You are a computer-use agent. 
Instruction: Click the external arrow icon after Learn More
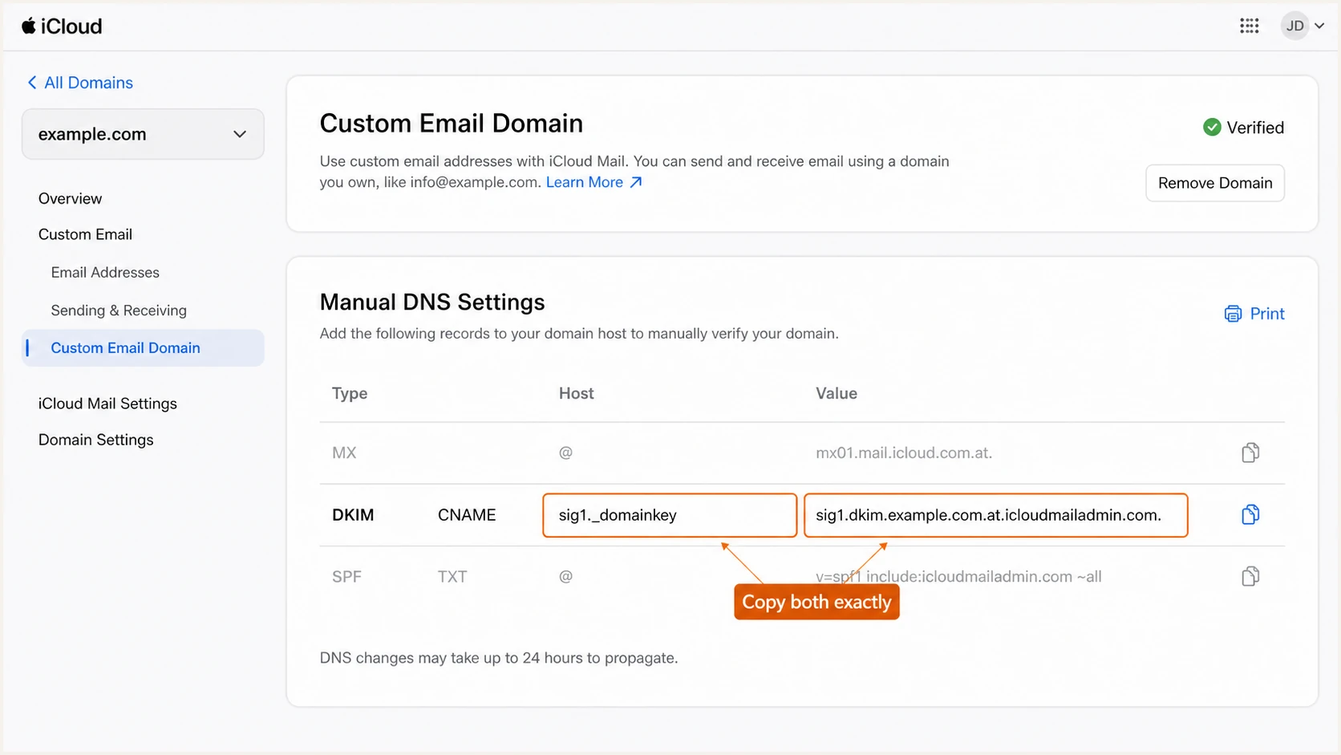(x=636, y=182)
